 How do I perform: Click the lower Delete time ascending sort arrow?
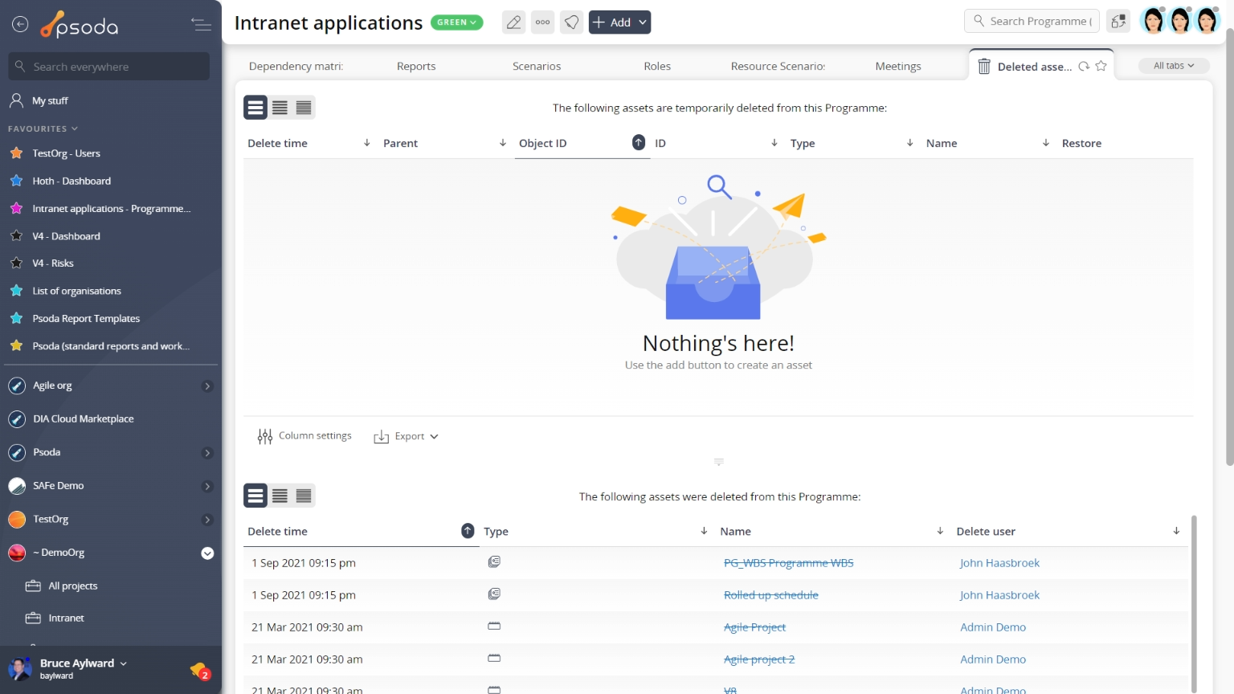468,531
